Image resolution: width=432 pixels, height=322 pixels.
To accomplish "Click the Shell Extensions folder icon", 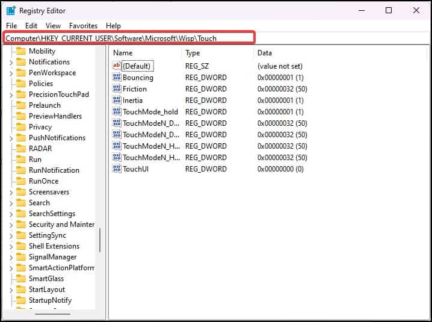I will pos(21,246).
